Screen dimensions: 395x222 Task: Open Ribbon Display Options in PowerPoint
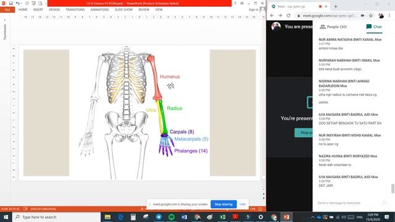point(242,3)
